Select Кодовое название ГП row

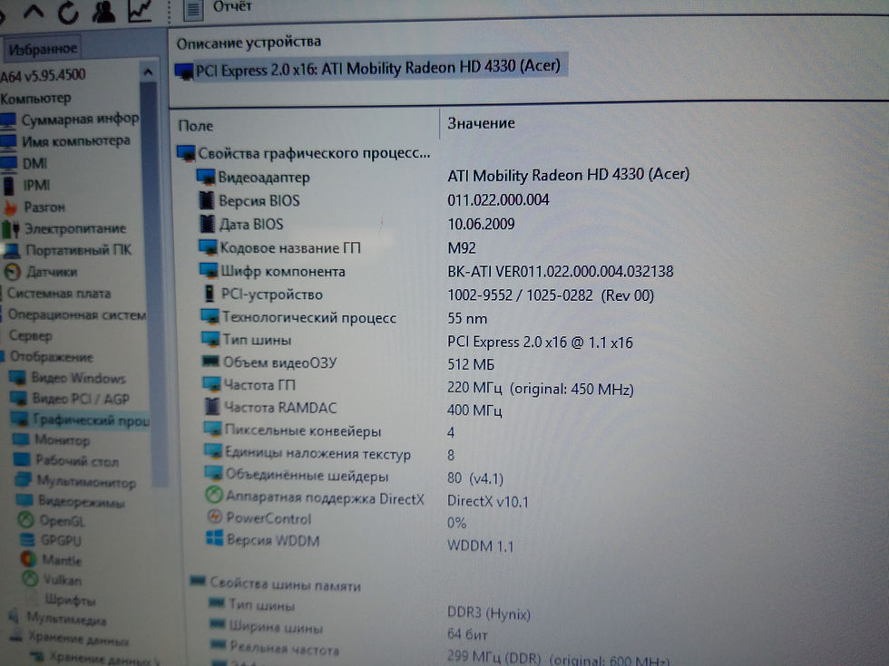[337, 248]
